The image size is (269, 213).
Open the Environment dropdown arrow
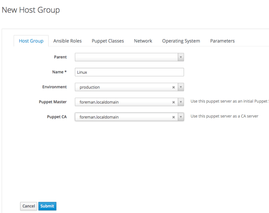click(181, 87)
